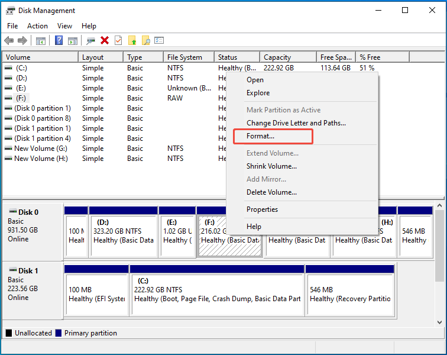Open the Action menu
The height and width of the screenshot is (355, 447).
click(x=37, y=26)
